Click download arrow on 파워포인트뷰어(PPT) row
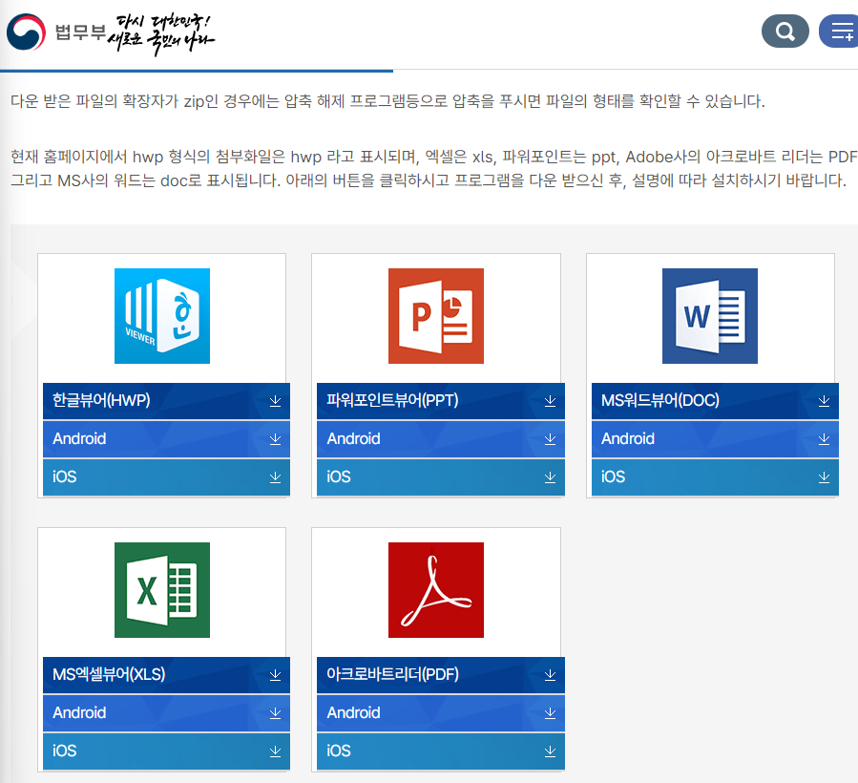The height and width of the screenshot is (783, 858). pos(550,401)
